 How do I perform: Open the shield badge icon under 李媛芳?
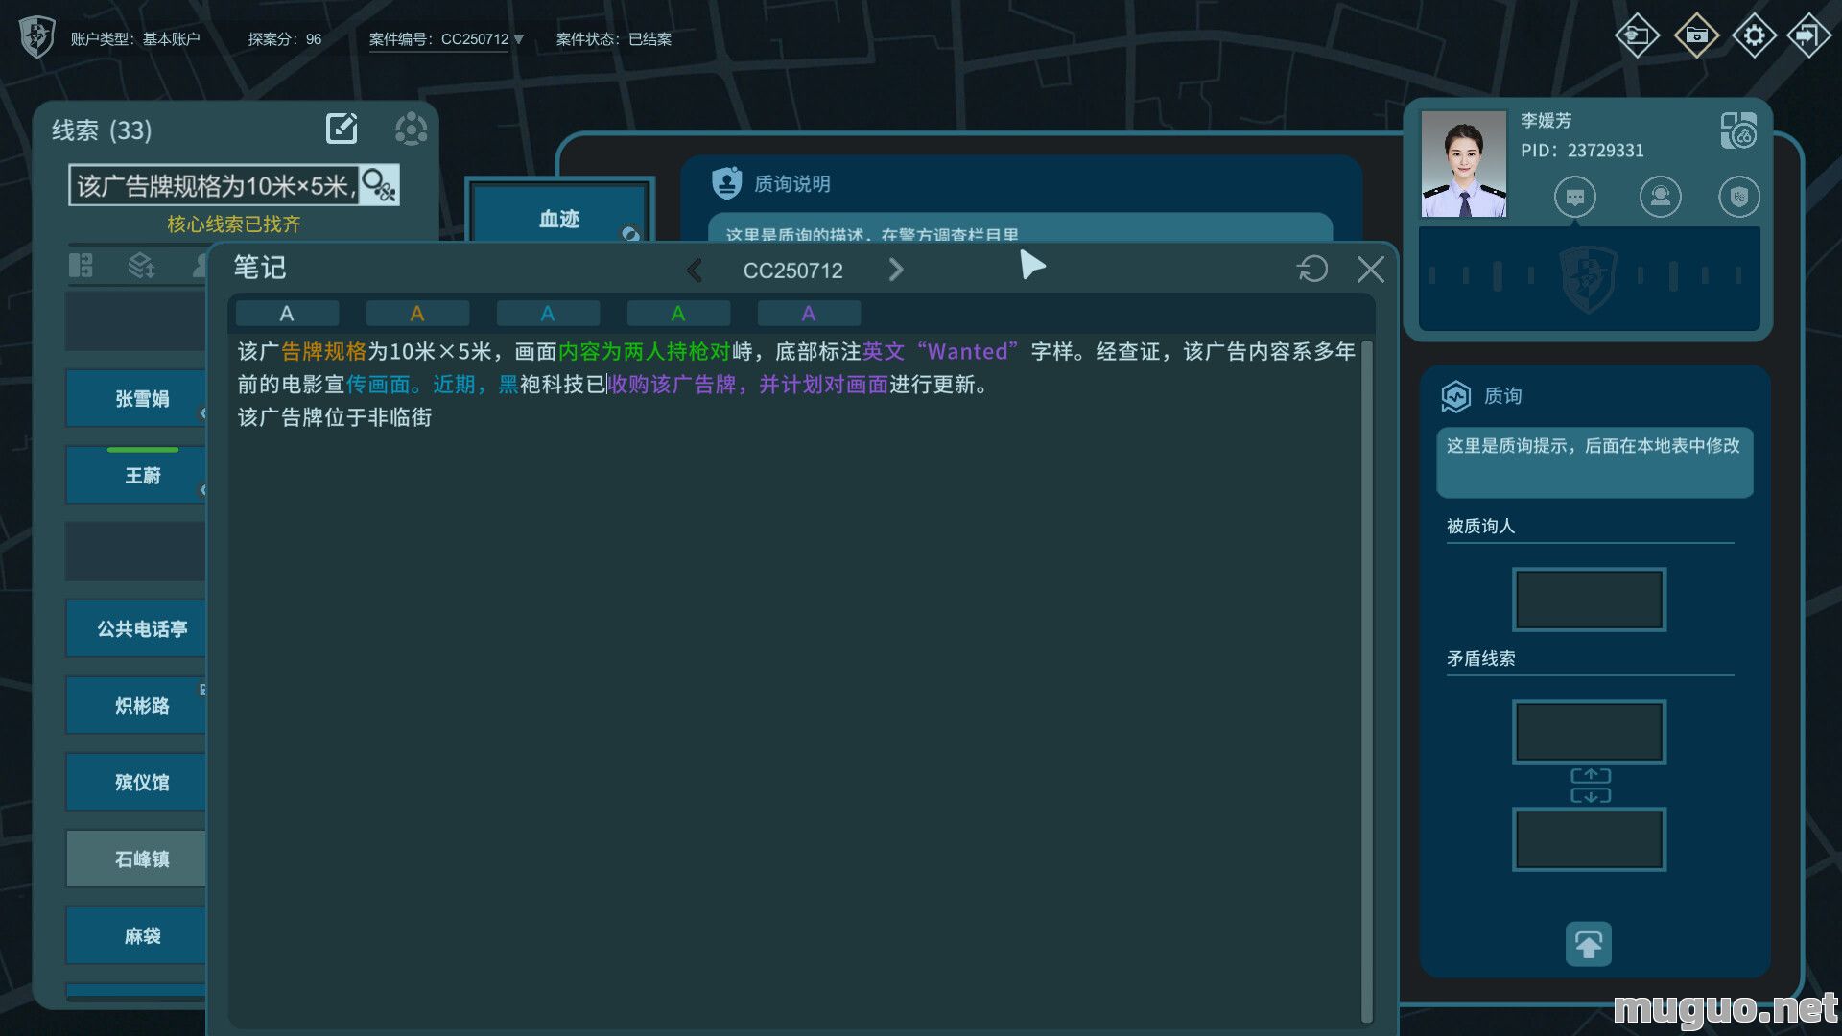tap(1738, 198)
